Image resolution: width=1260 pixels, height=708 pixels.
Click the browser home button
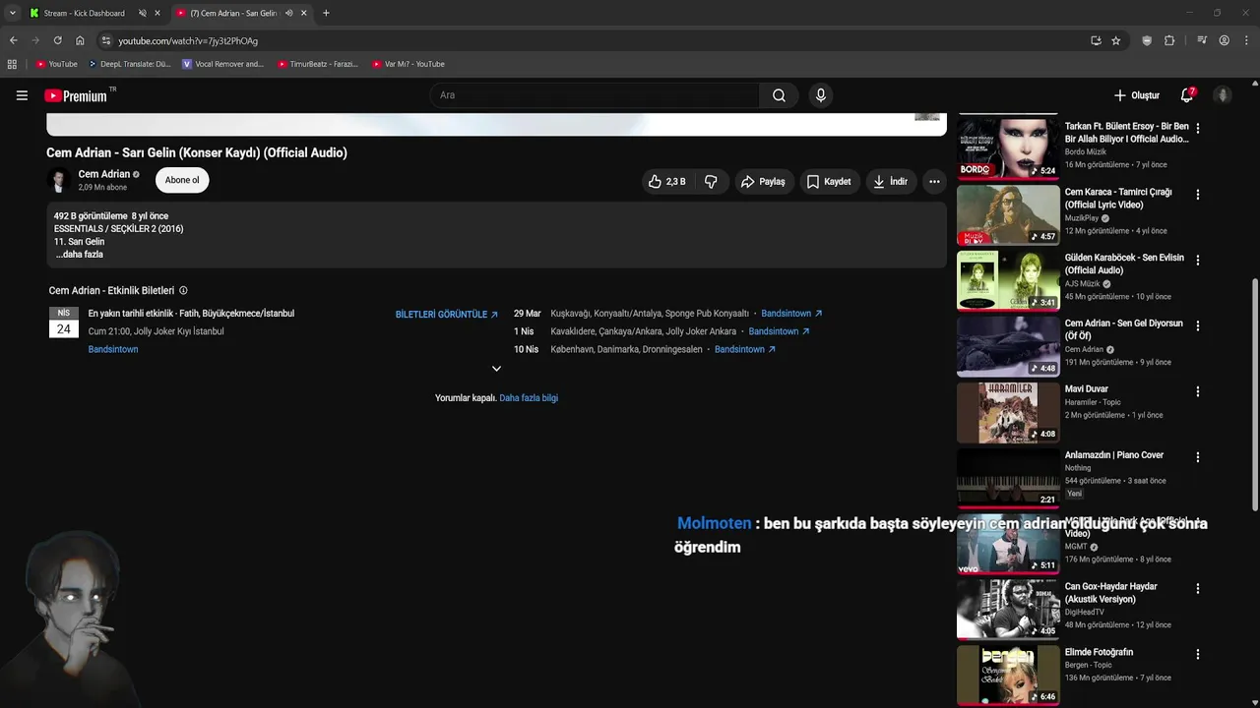pyautogui.click(x=80, y=40)
